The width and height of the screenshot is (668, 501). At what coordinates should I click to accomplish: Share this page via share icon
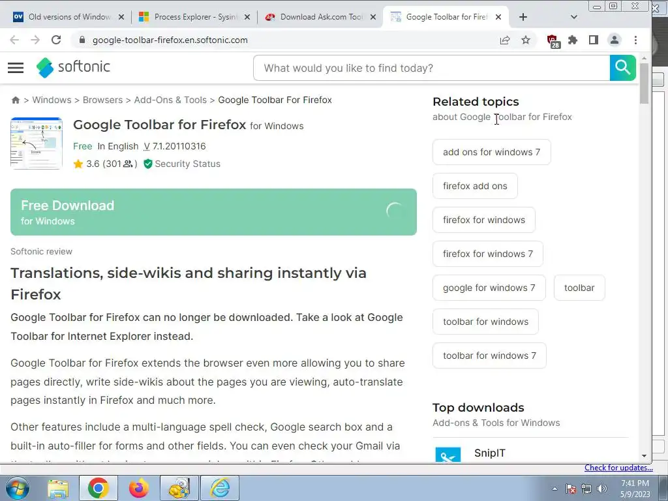coord(505,40)
